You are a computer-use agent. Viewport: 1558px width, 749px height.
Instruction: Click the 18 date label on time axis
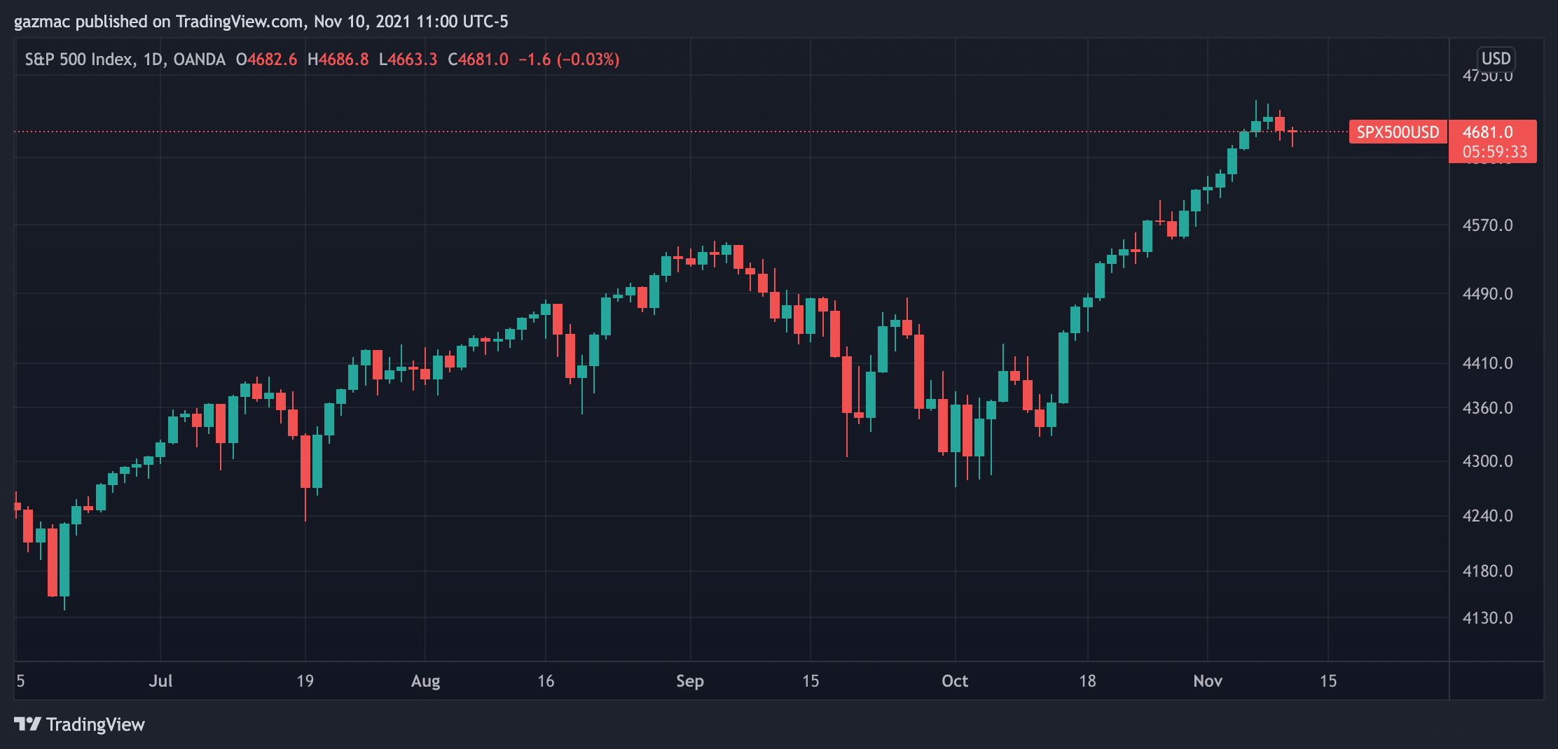(1087, 681)
